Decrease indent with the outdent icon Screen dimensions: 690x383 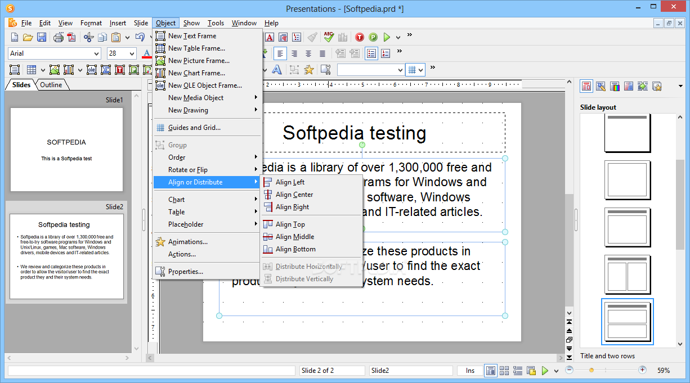(340, 53)
